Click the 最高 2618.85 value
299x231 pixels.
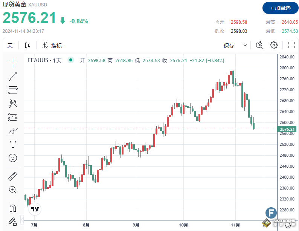[290, 22]
